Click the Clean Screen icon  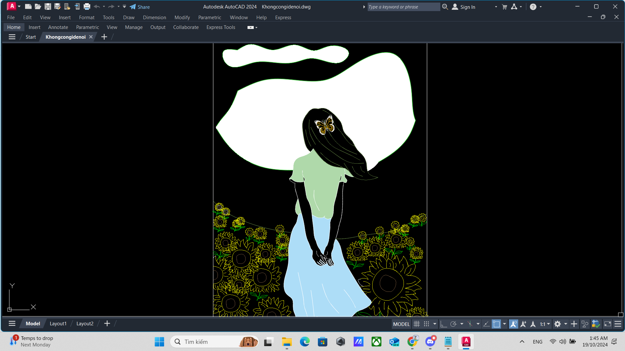(608, 324)
